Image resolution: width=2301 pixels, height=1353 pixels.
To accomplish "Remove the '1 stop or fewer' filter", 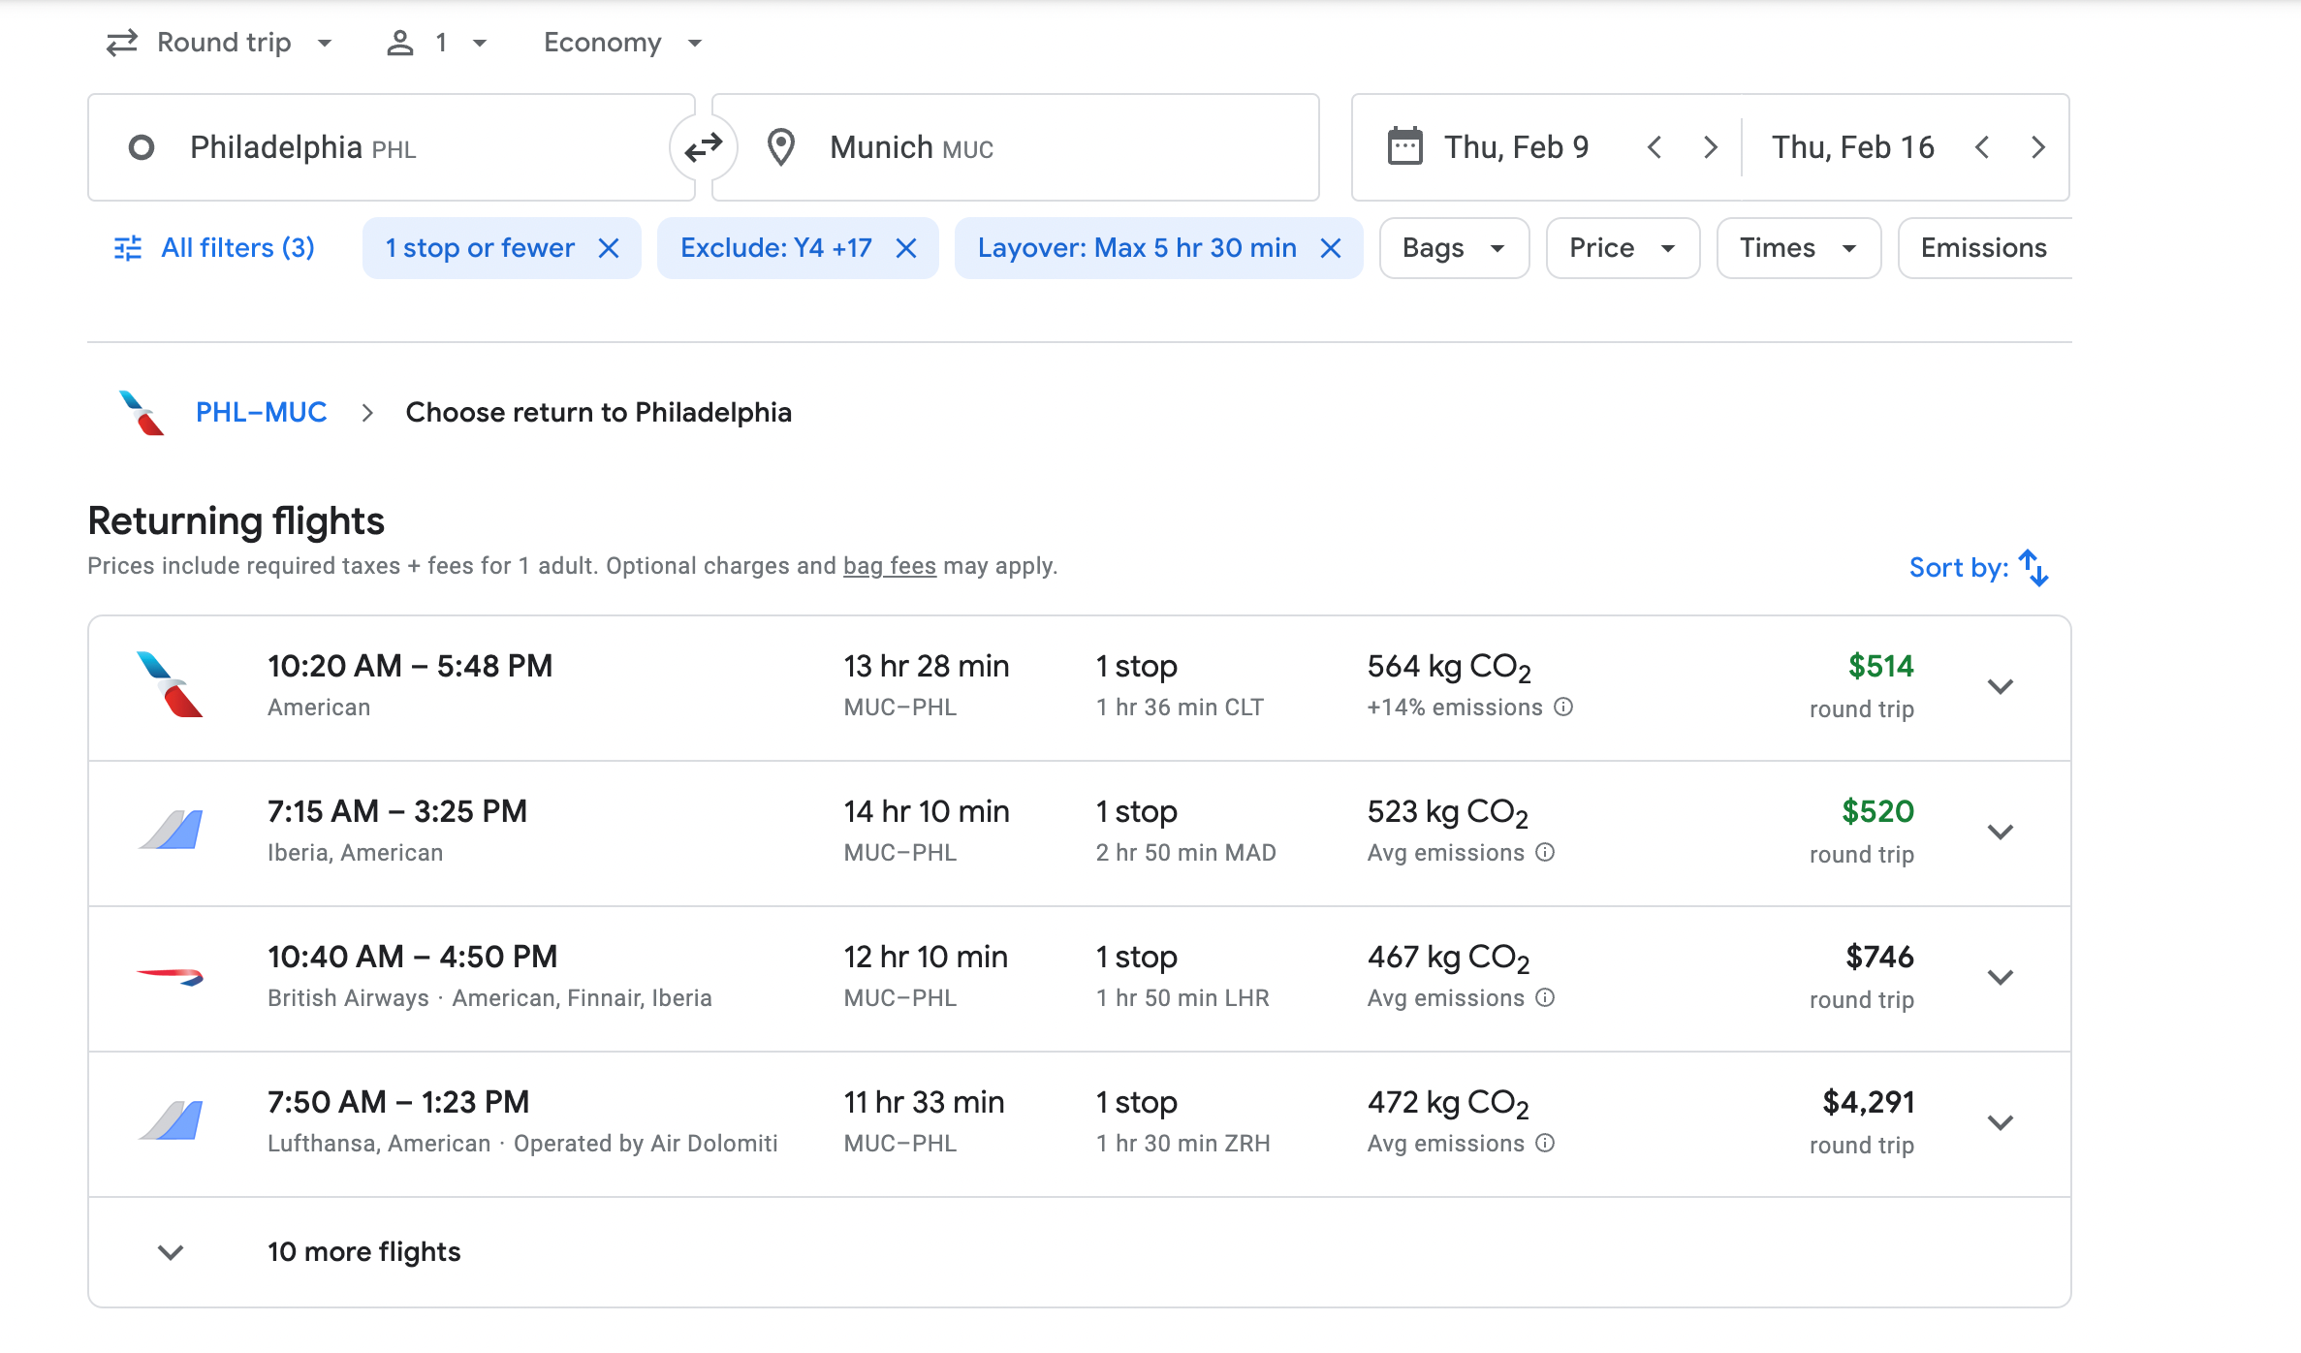I will point(609,248).
